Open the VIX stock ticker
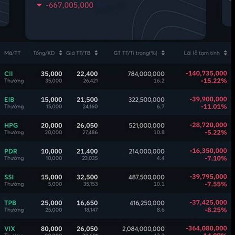 (x=10, y=229)
